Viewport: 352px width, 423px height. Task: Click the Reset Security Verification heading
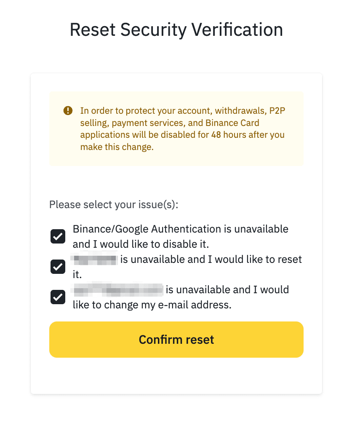tap(176, 30)
